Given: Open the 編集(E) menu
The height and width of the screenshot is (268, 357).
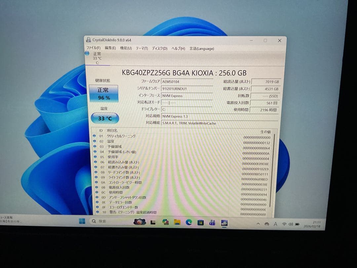Looking at the screenshot, I should (x=110, y=48).
